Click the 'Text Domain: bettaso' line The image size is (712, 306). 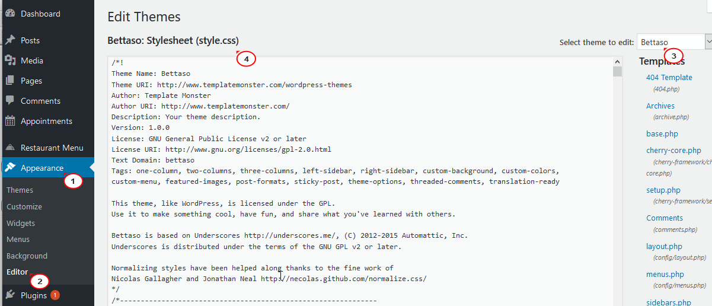(153, 160)
